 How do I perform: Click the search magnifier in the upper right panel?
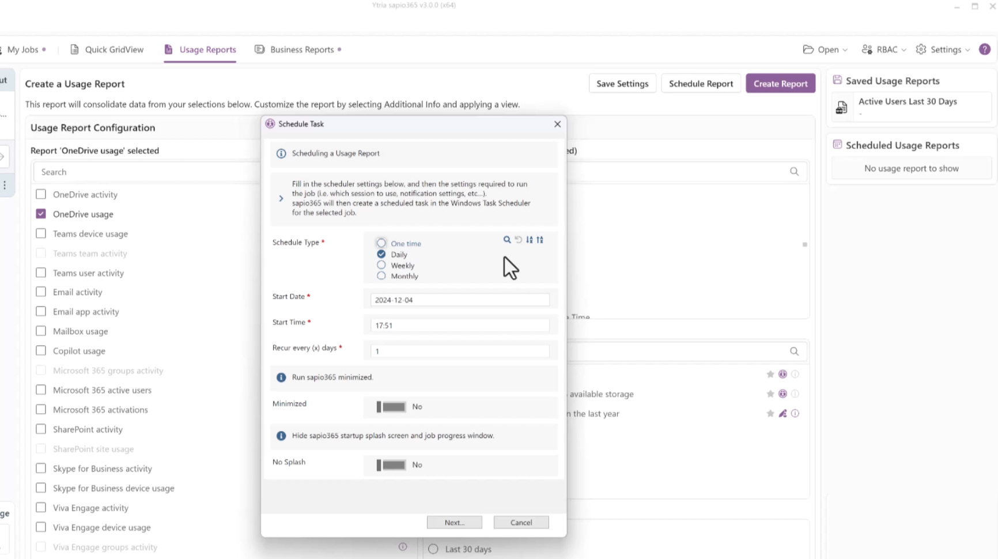[794, 172]
